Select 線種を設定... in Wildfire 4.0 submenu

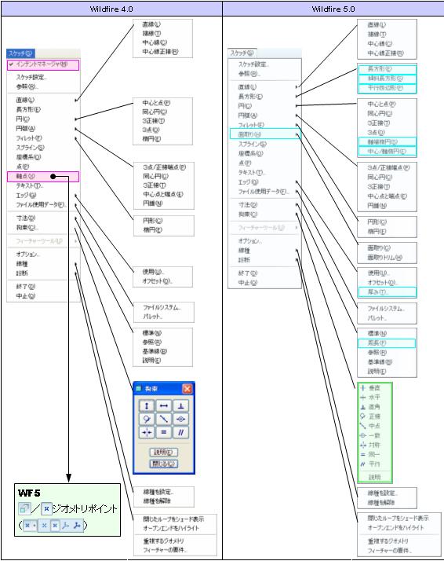click(x=164, y=492)
